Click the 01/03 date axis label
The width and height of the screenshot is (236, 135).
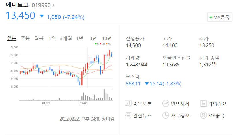pos(46,103)
